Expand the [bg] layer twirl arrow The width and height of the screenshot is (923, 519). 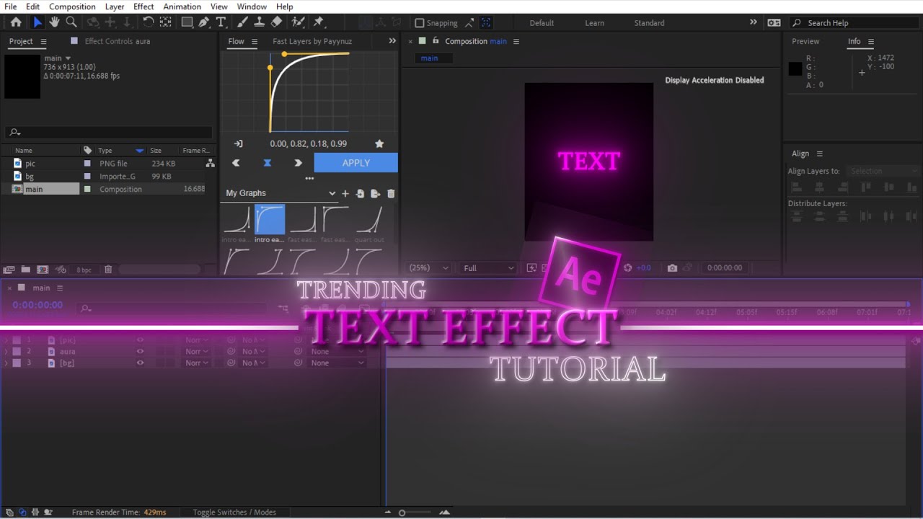pos(6,363)
